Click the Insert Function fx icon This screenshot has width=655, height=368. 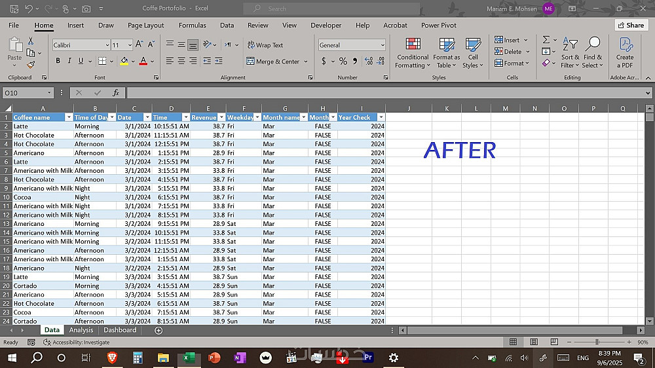coord(116,93)
